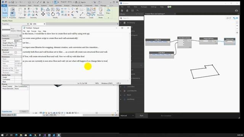This screenshot has height=137, width=244.
Task: Click the taskbar search icon
Action: coord(7,135)
